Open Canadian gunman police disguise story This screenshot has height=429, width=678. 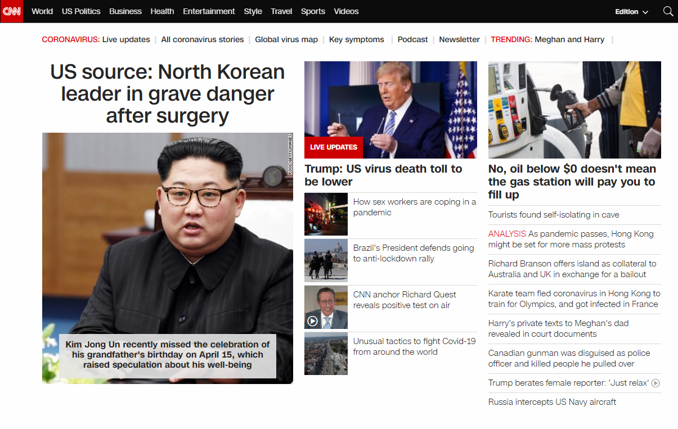tap(569, 358)
